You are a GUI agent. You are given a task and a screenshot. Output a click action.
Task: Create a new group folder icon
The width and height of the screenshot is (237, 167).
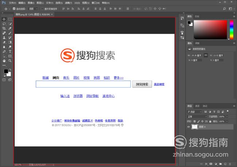[x=221, y=164]
